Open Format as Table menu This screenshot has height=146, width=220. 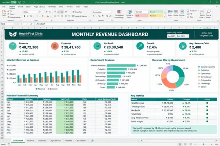[x=129, y=14]
